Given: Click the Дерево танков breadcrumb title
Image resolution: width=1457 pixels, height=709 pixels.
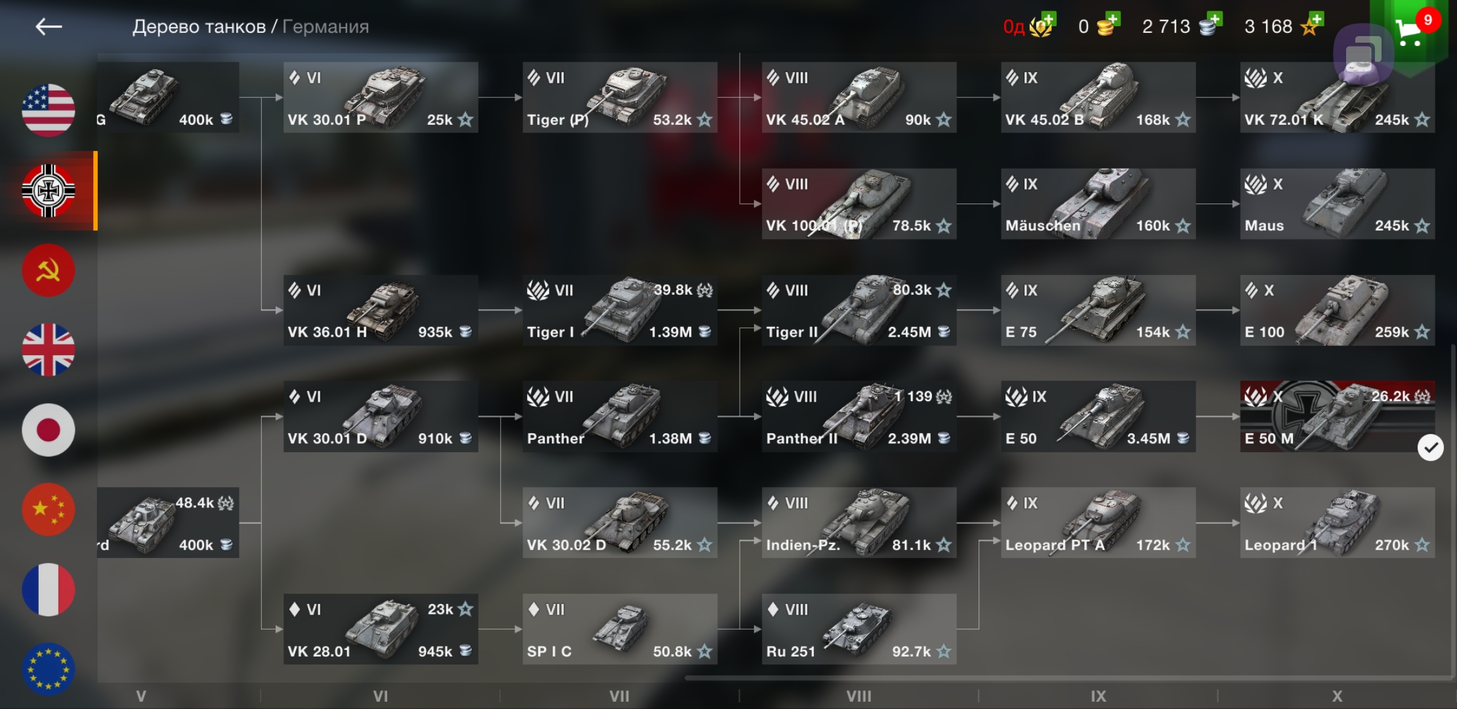Looking at the screenshot, I should pyautogui.click(x=199, y=27).
